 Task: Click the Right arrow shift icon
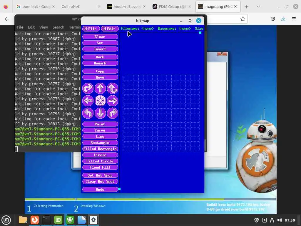(113, 101)
